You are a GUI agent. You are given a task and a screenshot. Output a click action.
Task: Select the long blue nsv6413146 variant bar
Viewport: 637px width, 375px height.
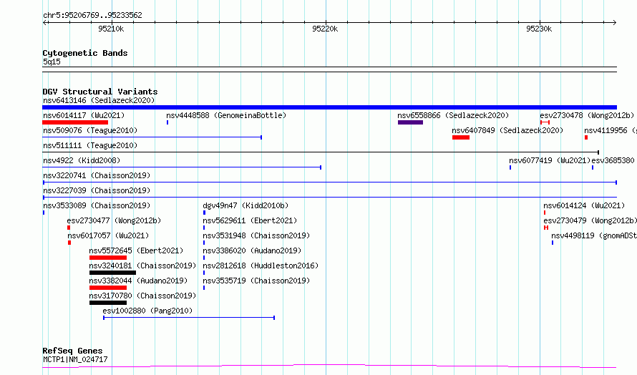[x=329, y=107]
